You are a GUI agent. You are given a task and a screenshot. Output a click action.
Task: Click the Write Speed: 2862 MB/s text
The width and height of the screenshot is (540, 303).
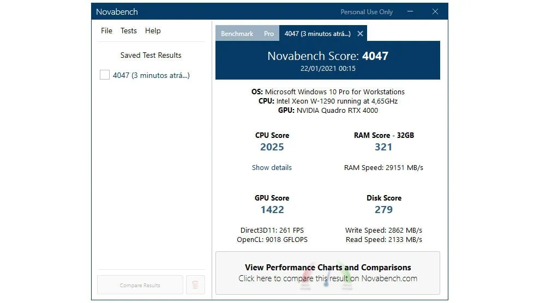tap(383, 230)
